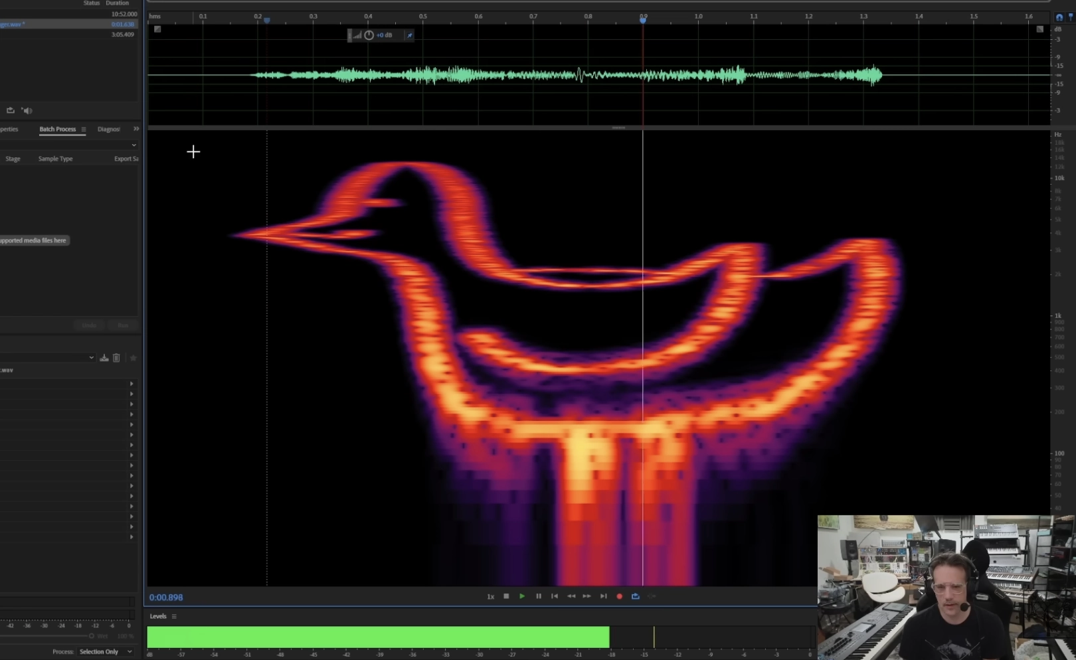Viewport: 1076px width, 660px height.
Task: Click the favorite star icon near the preset controls
Action: (133, 357)
